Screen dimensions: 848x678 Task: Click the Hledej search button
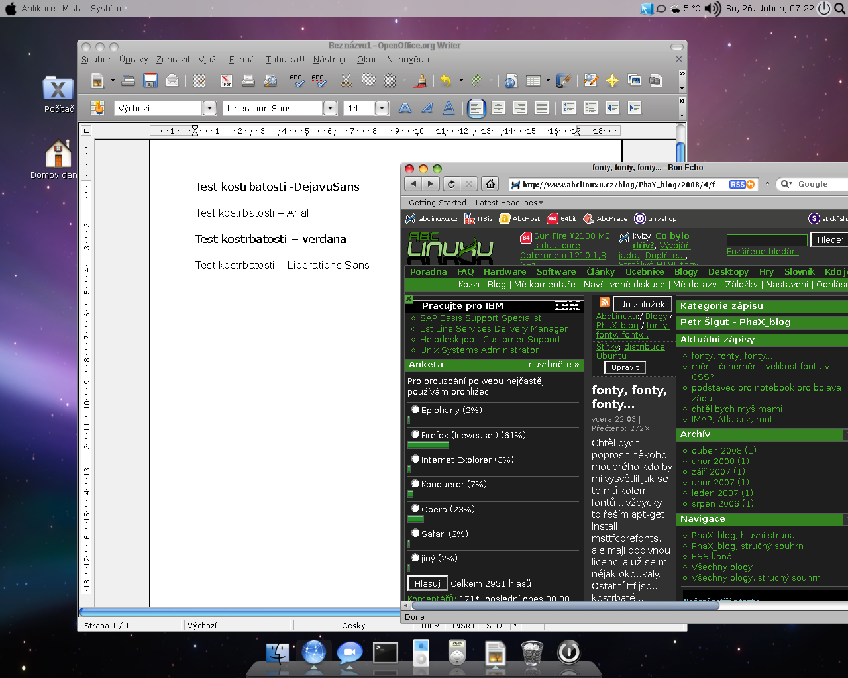coord(830,240)
